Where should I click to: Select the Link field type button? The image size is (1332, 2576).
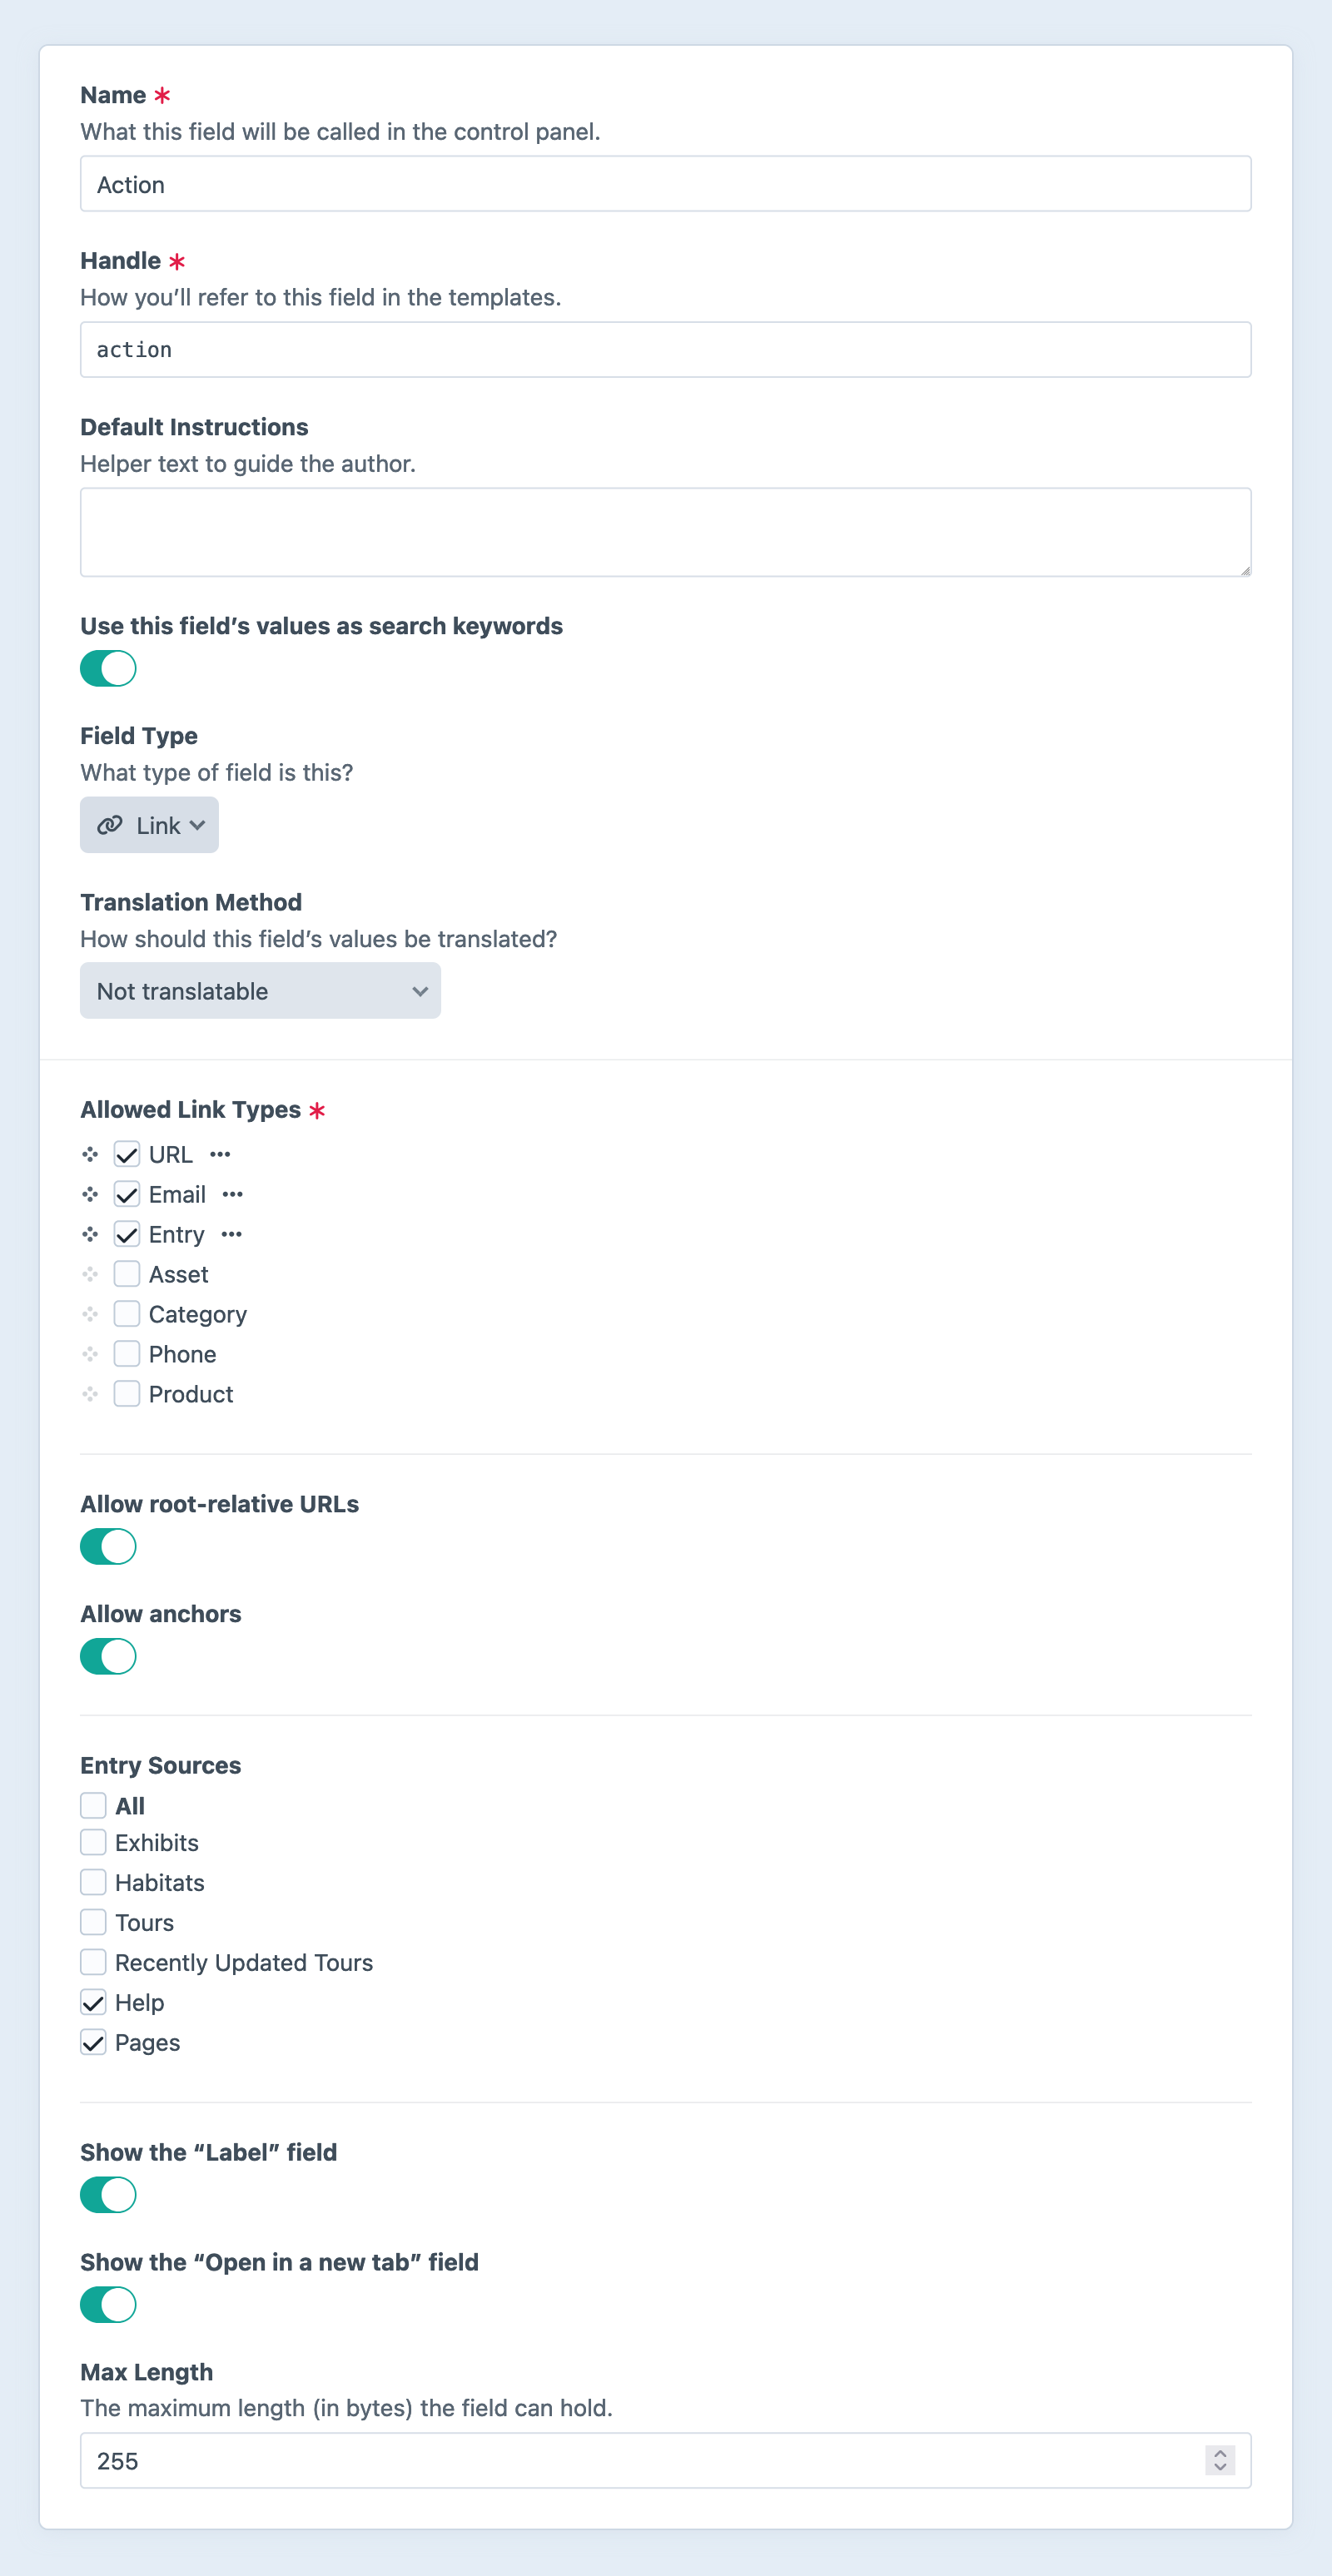click(x=149, y=824)
